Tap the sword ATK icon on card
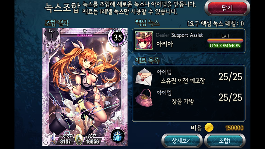265x149 pixels. click(54, 139)
